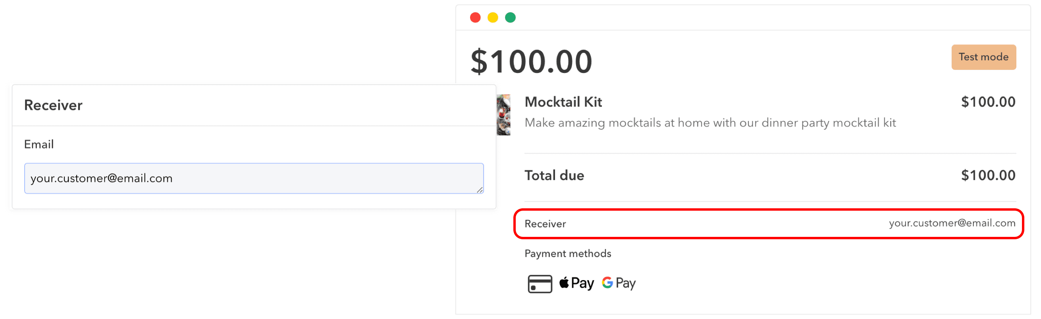
Task: Select the Email field label
Action: click(x=39, y=144)
